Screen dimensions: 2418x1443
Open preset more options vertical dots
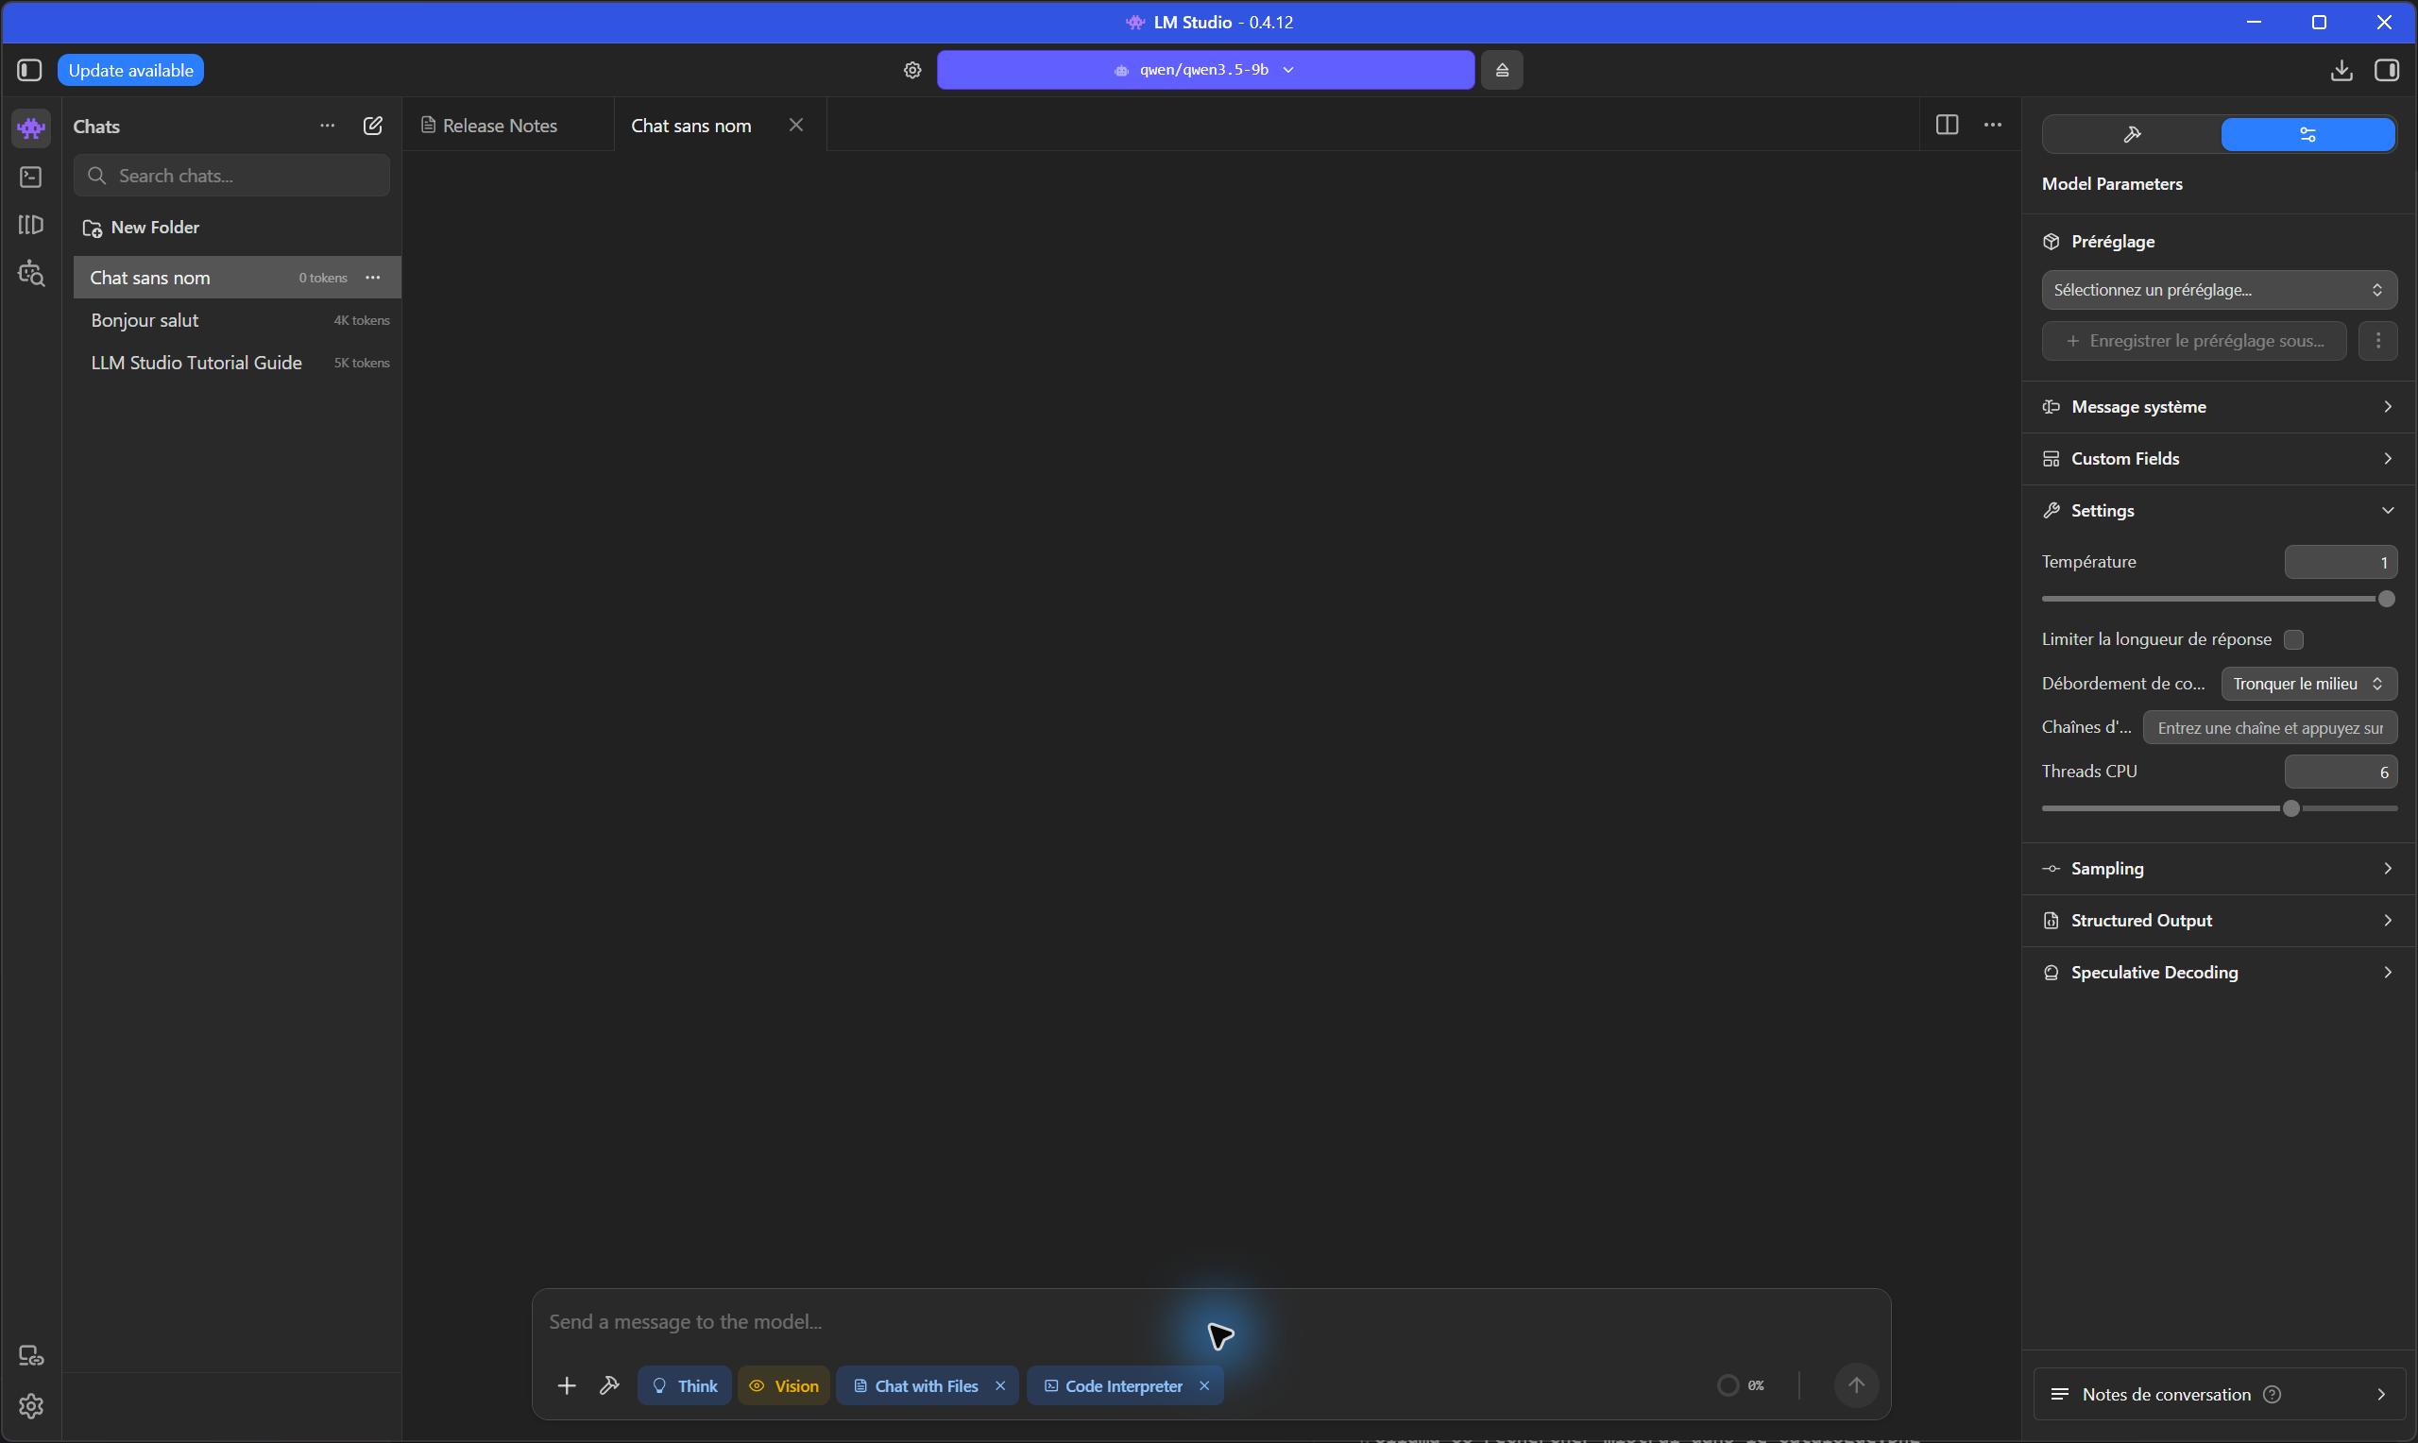(x=2377, y=340)
